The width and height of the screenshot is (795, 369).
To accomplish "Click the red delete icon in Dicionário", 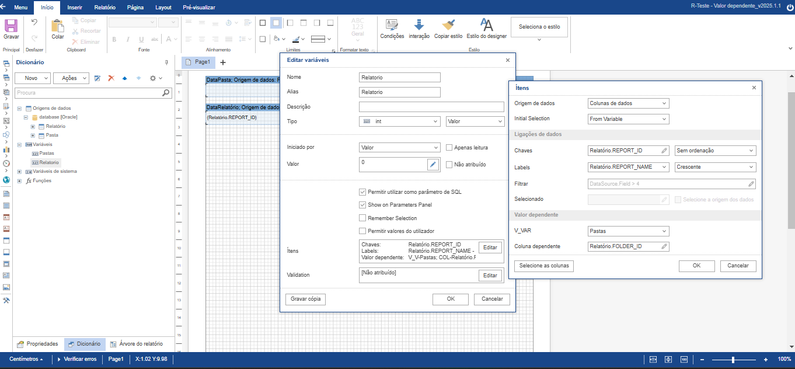I will click(110, 78).
